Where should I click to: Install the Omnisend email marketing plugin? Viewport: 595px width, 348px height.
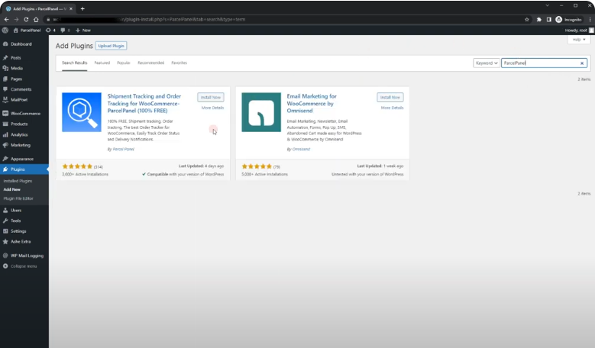390,98
